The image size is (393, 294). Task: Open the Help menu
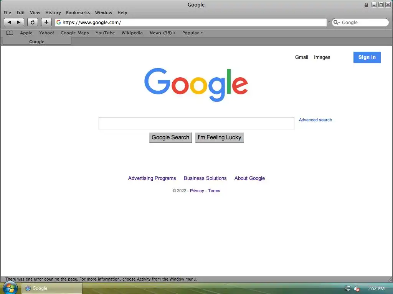coord(122,13)
